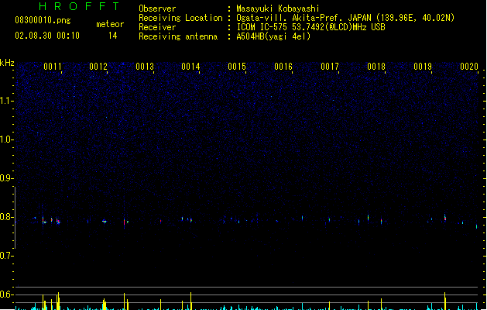Click the kHz axis unit label
The image size is (487, 310).
(7, 63)
